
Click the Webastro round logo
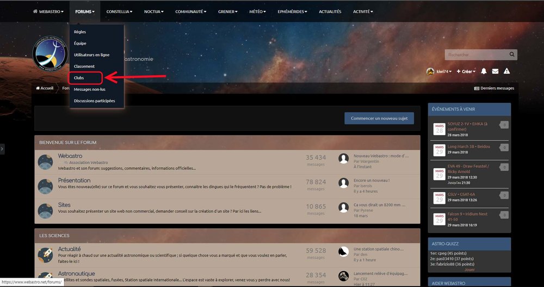pos(50,54)
